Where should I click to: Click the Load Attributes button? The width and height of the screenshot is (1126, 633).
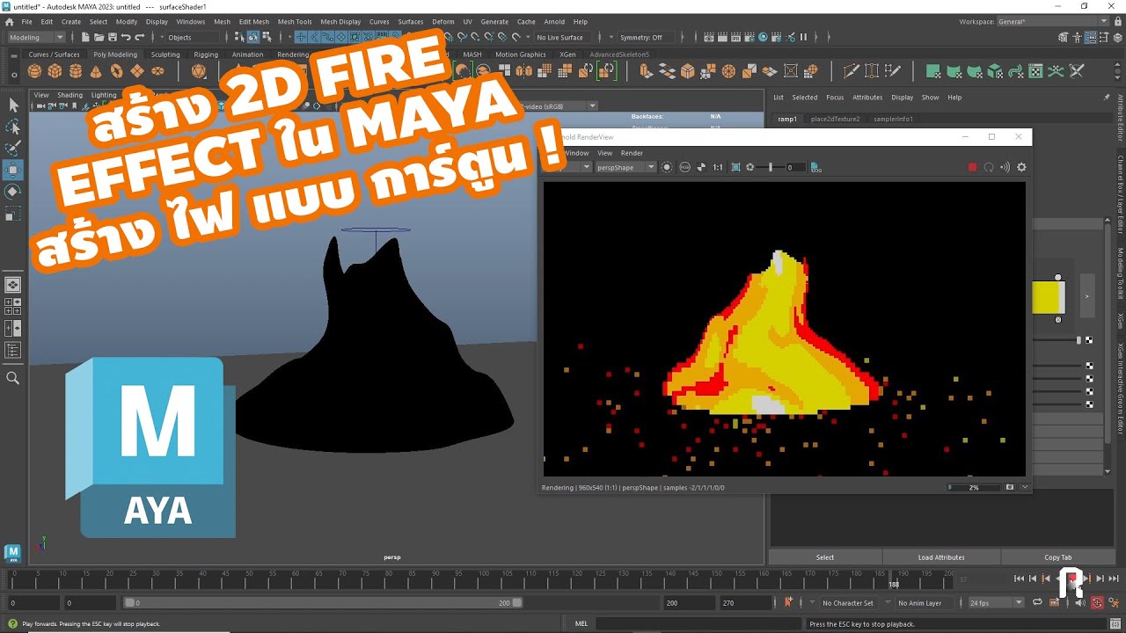click(941, 557)
